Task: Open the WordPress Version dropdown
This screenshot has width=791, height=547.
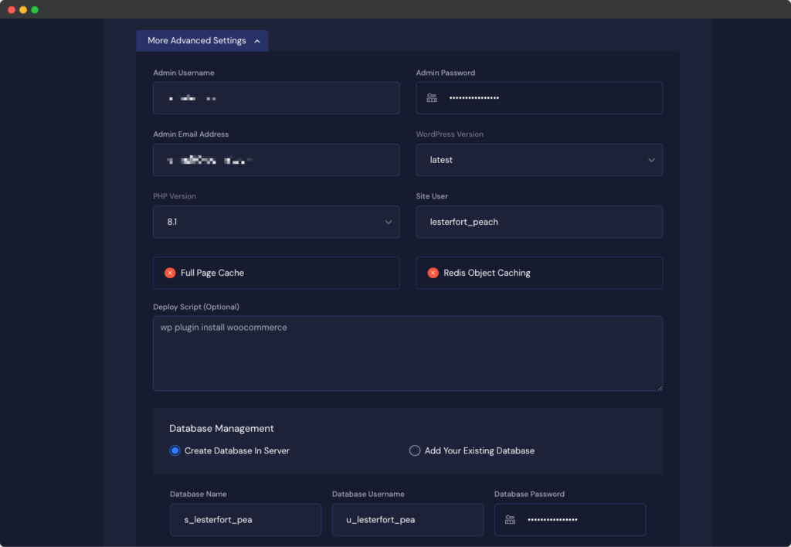Action: 539,159
